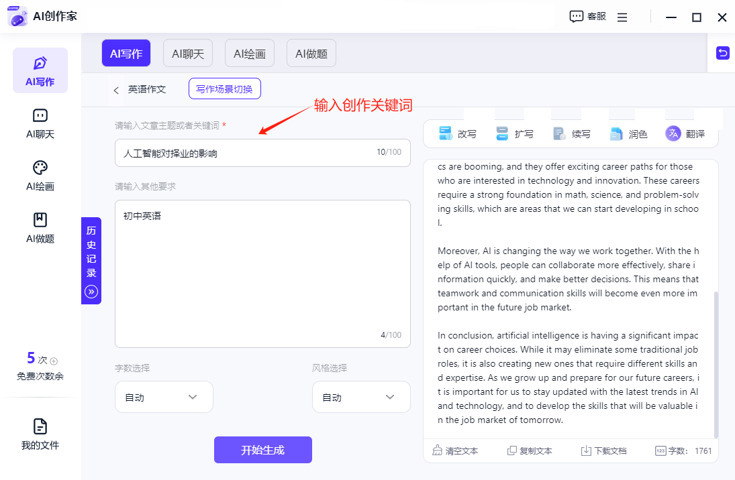Click 清空文本 to clear text
The image size is (735, 480).
[x=455, y=451]
